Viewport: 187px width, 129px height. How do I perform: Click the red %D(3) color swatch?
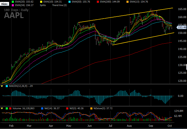click(67, 108)
